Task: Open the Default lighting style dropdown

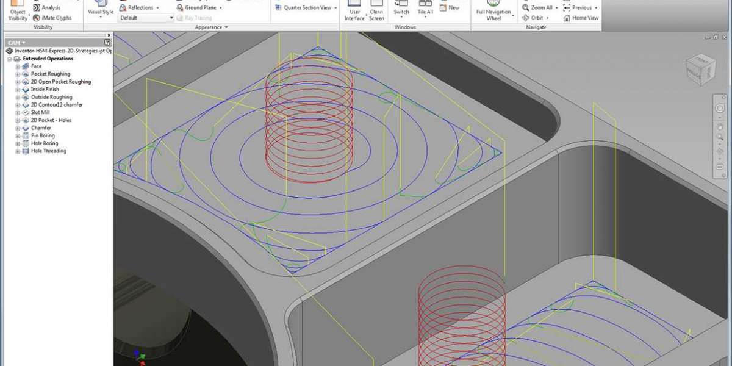Action: (x=146, y=18)
